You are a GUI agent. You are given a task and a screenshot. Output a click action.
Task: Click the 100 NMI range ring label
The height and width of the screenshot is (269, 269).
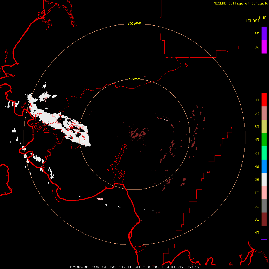pos(134,24)
